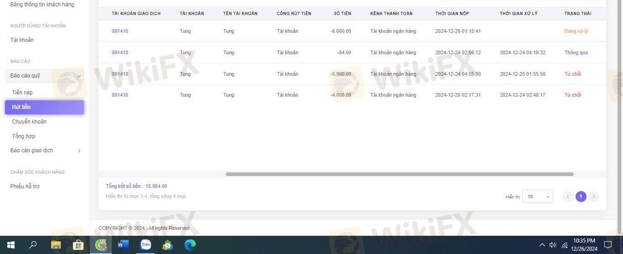The height and width of the screenshot is (254, 623).
Task: Collapse the Báo cáo quỹ section
Action: (x=44, y=76)
